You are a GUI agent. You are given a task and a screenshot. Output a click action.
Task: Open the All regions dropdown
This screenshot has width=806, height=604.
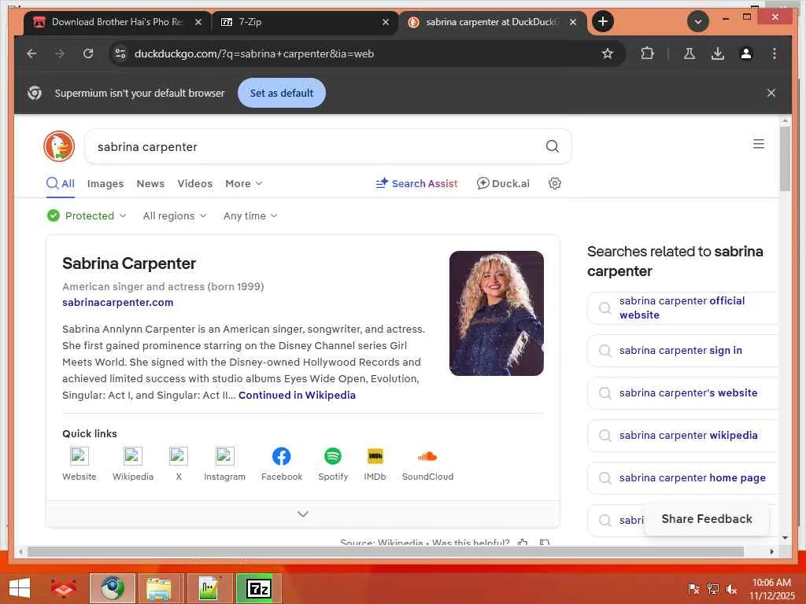click(175, 215)
